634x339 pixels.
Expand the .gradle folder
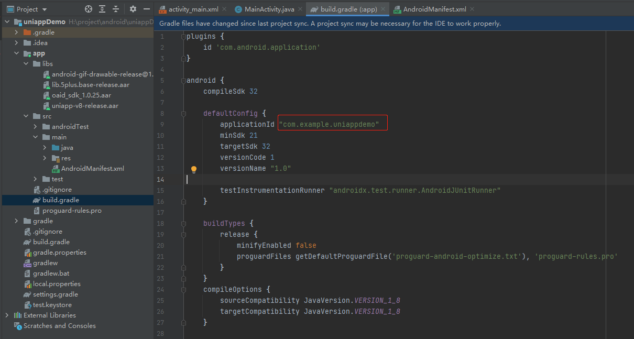coord(16,32)
